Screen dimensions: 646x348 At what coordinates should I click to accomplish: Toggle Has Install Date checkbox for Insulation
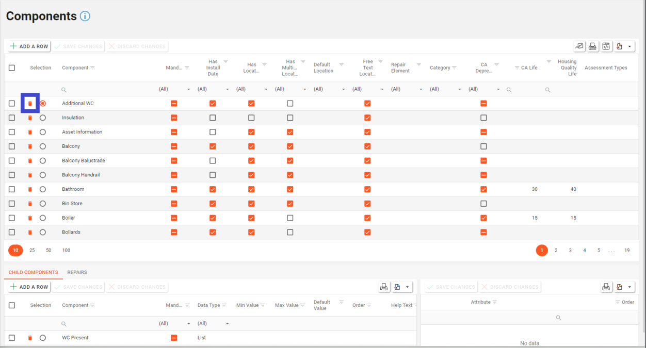click(213, 118)
